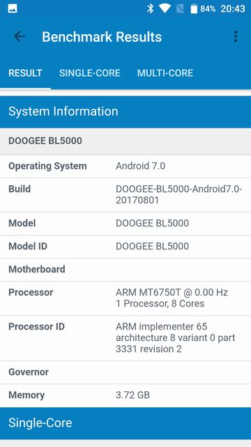Tap the picture notification icon

point(13,9)
